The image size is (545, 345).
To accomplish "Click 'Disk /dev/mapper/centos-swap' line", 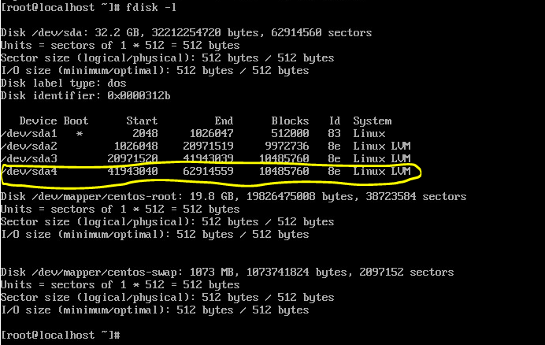I will click(227, 273).
